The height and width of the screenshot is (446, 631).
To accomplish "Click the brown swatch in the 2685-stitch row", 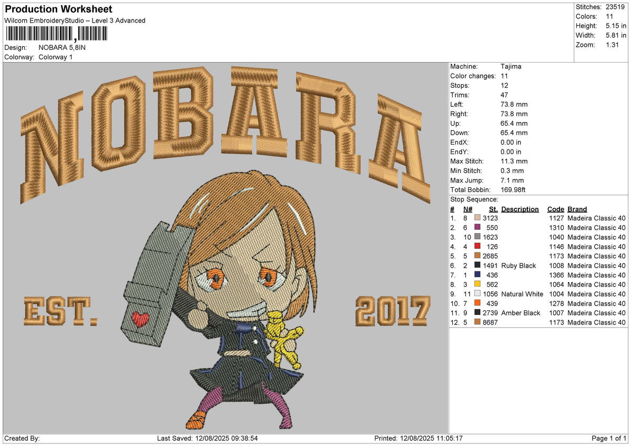I will point(477,256).
